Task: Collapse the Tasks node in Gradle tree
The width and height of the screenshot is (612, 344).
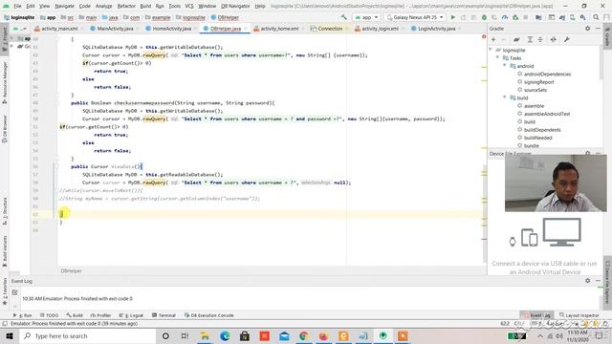Action: pyautogui.click(x=498, y=57)
